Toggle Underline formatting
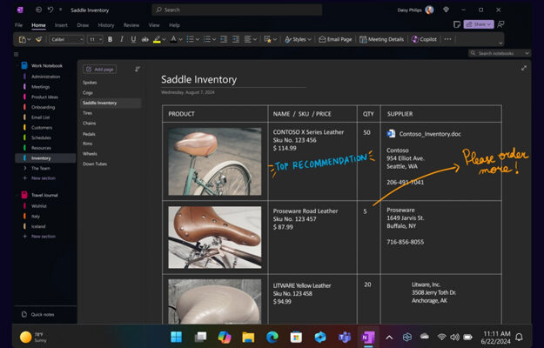Screen dimensions: 544x348 pyautogui.click(x=133, y=39)
